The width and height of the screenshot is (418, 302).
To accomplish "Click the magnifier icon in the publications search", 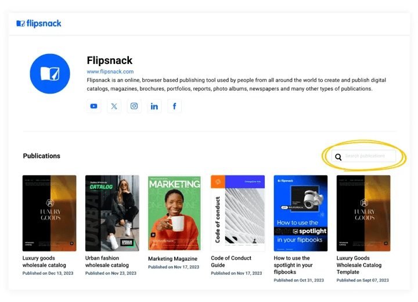I will tap(338, 157).
